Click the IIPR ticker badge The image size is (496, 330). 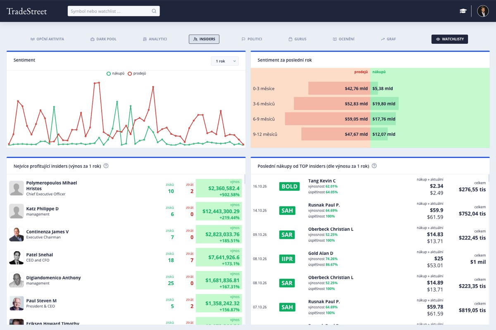click(x=288, y=259)
